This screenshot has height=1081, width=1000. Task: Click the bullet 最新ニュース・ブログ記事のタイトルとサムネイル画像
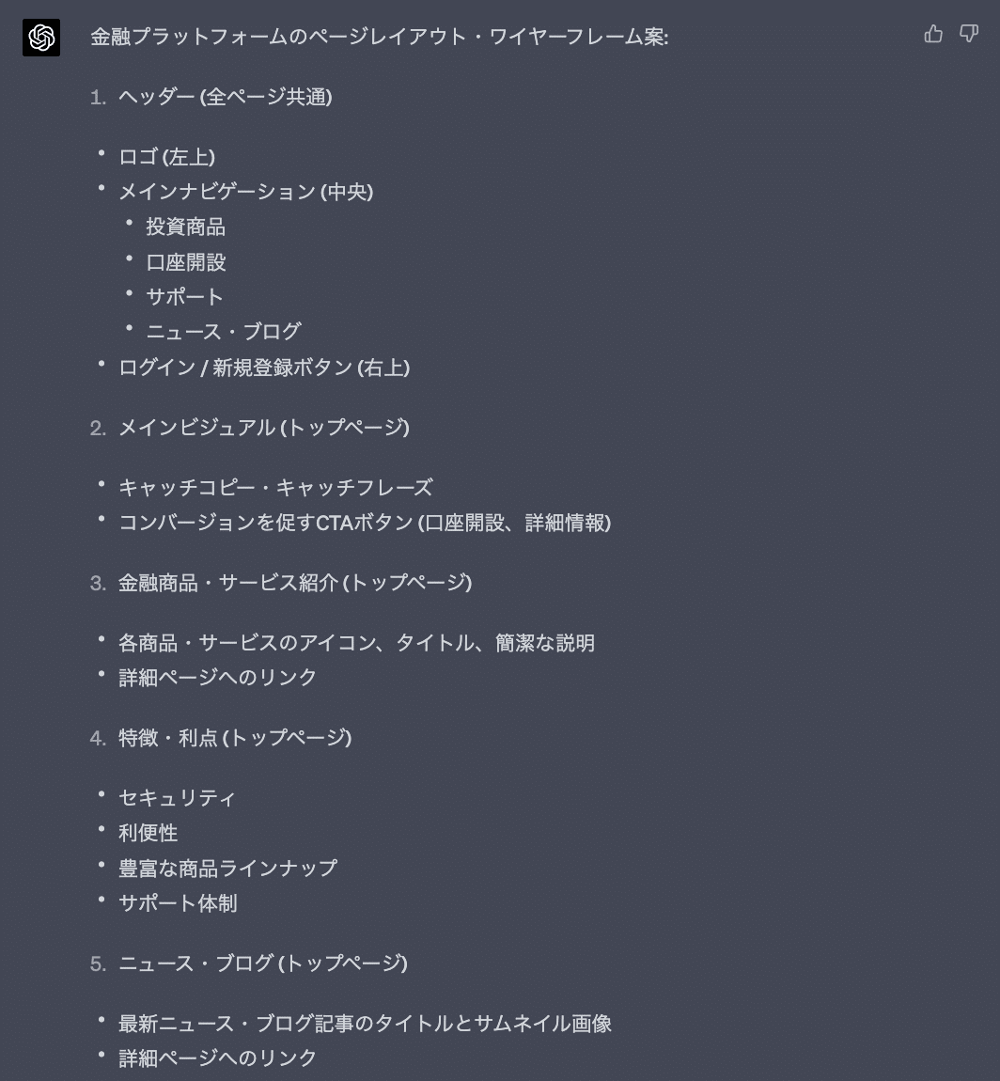(365, 1024)
